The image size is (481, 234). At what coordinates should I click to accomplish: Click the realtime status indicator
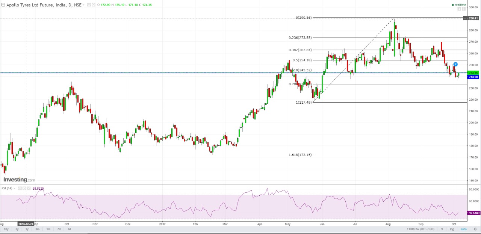click(x=459, y=5)
